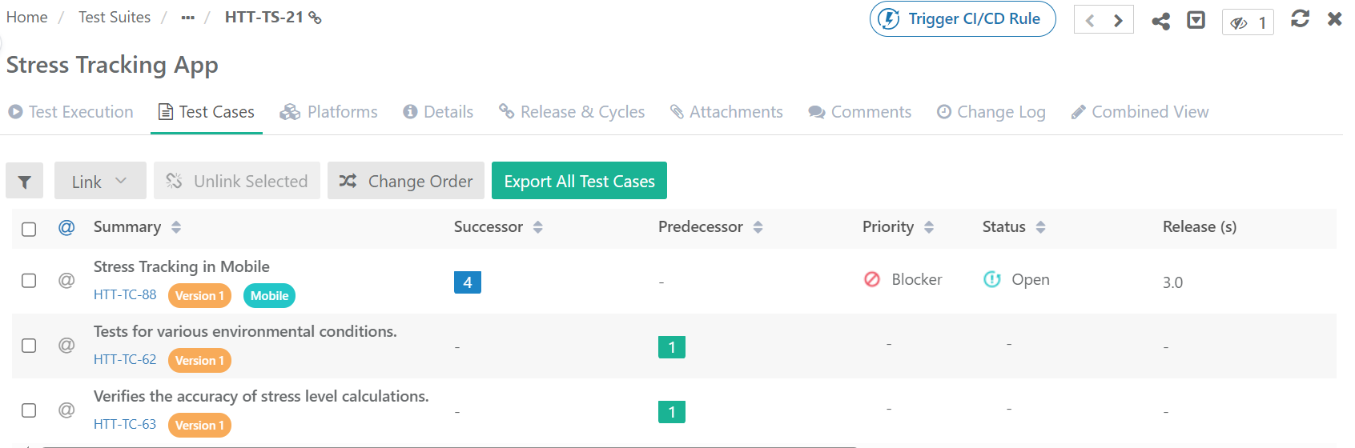Go to previous test suite arrow
The width and height of the screenshot is (1355, 448).
[x=1089, y=21]
